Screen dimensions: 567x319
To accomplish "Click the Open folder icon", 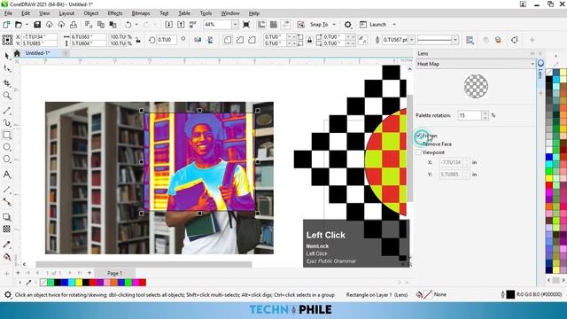I will point(19,25).
